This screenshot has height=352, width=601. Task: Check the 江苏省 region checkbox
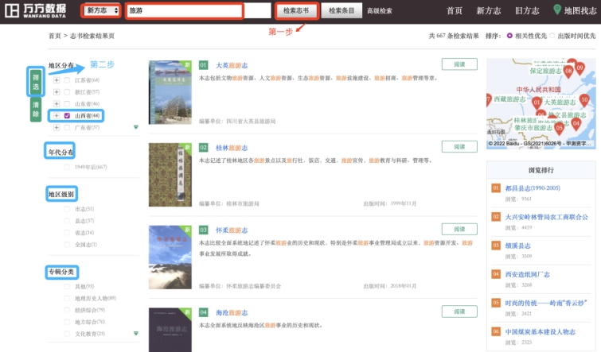click(68, 80)
